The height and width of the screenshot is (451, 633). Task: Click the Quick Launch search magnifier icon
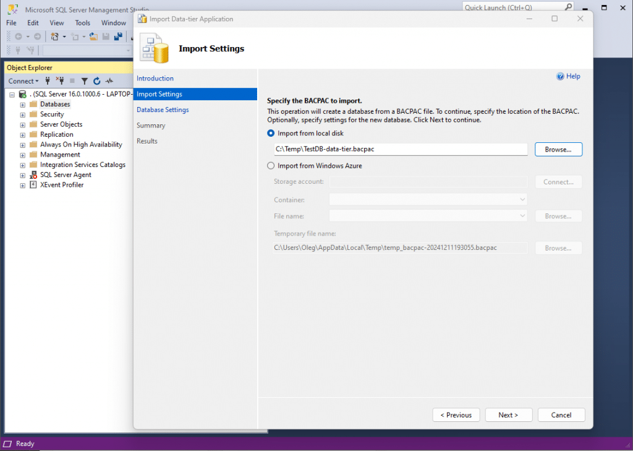(568, 7)
